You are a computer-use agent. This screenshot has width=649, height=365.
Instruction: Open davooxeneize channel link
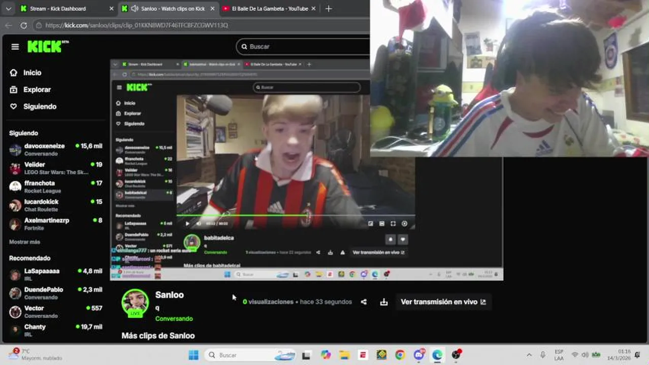(45, 146)
